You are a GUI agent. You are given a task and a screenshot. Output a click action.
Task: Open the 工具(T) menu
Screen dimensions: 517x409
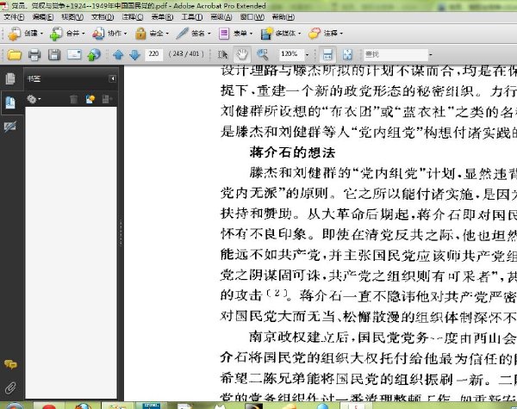[x=192, y=17]
